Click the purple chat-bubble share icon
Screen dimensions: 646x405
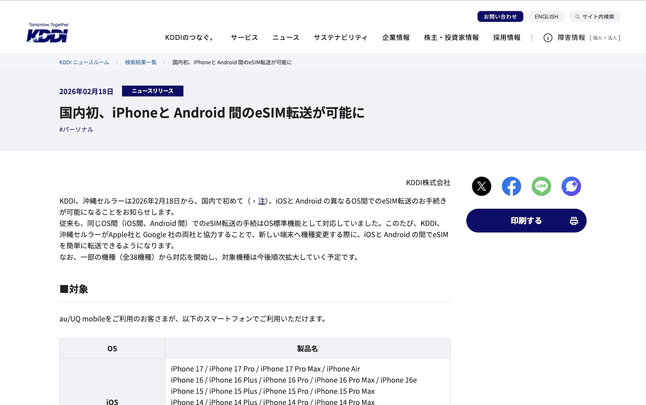click(x=571, y=186)
